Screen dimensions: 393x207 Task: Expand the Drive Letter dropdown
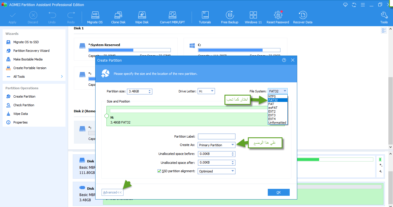(212, 91)
